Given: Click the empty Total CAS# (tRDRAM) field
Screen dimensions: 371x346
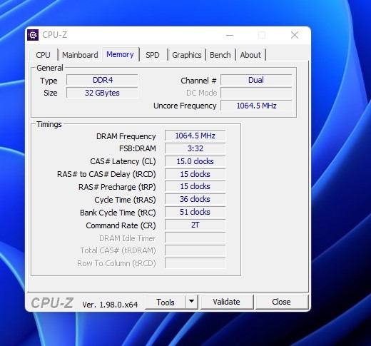Looking at the screenshot, I should tap(195, 250).
